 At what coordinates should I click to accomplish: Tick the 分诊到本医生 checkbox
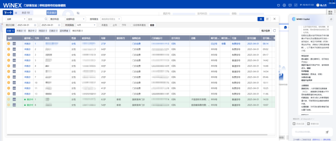click(x=132, y=25)
